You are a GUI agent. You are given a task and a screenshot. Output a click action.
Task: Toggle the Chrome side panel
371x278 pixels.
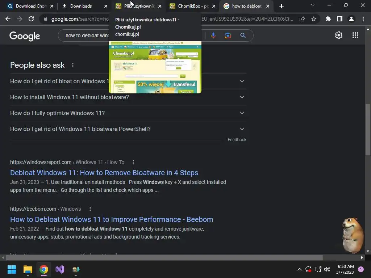(340, 19)
